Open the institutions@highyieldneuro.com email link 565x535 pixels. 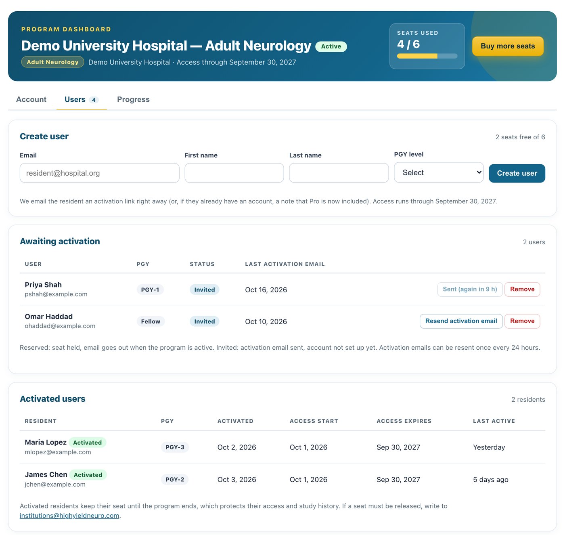pos(69,516)
